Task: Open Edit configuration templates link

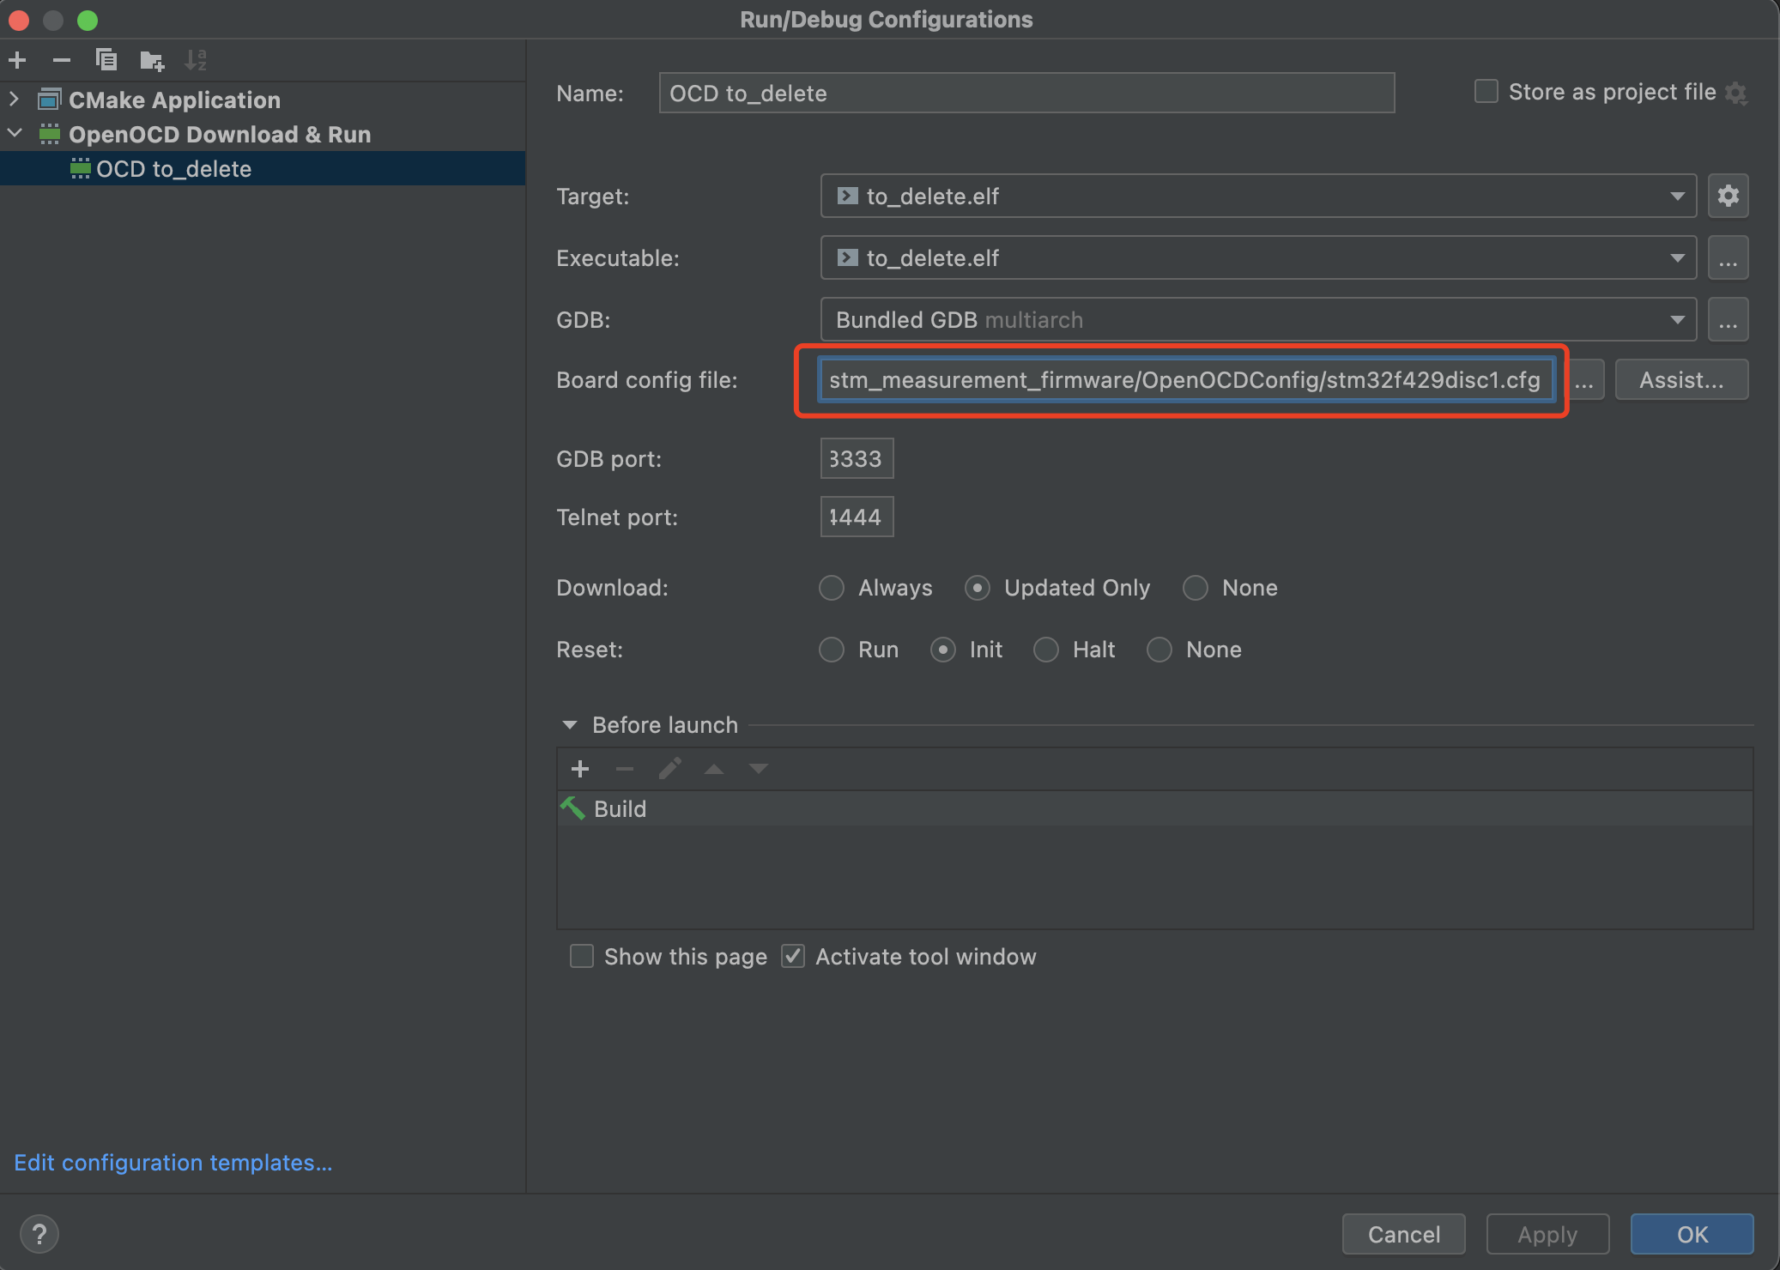Action: point(173,1163)
